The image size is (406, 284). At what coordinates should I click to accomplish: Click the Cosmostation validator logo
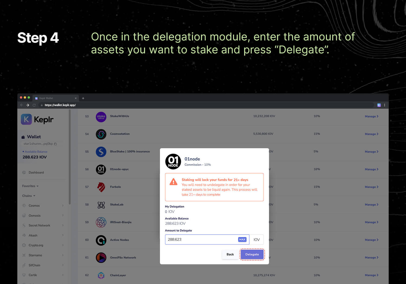[x=101, y=134]
